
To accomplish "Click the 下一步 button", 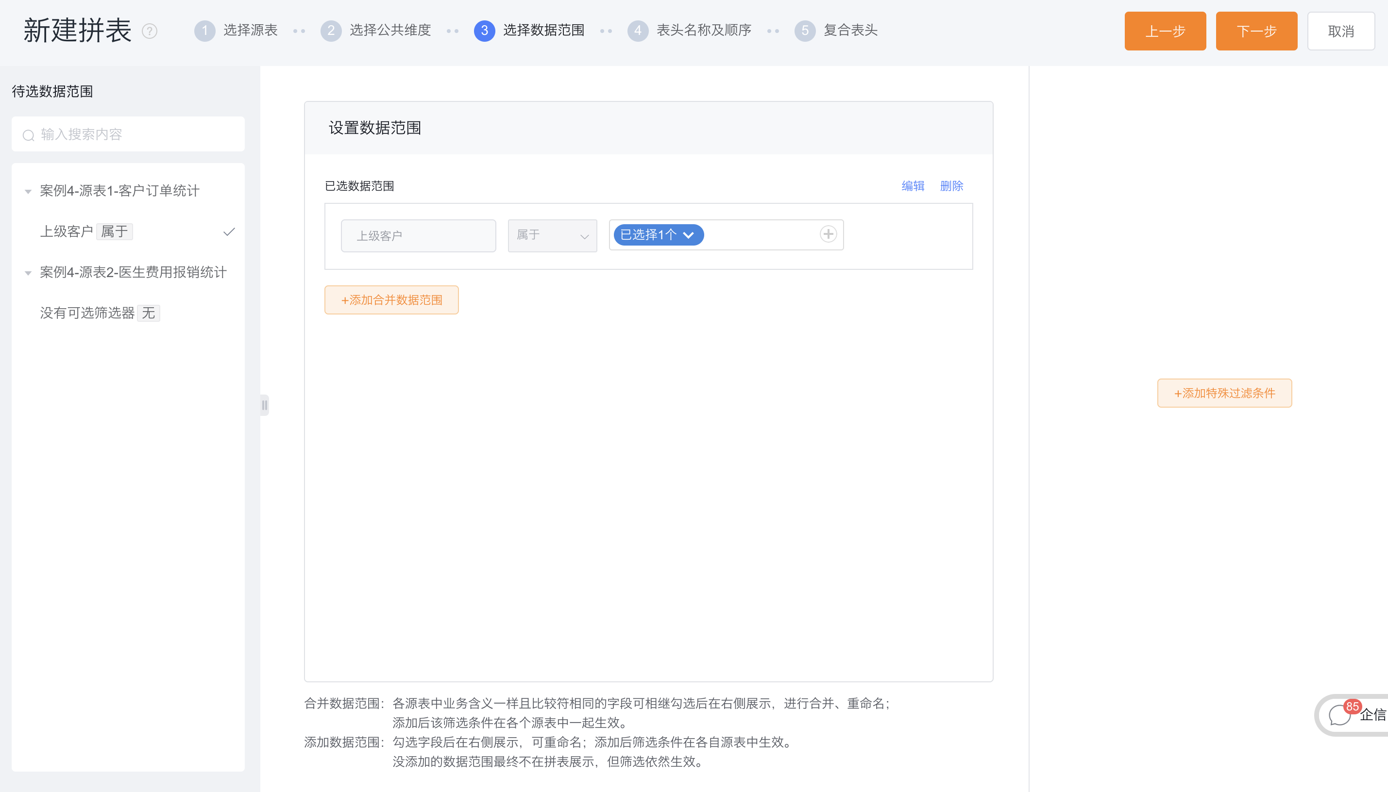I will pyautogui.click(x=1257, y=31).
